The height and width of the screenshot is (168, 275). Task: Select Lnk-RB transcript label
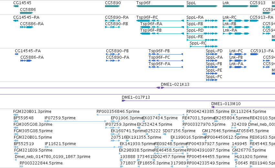(229, 24)
